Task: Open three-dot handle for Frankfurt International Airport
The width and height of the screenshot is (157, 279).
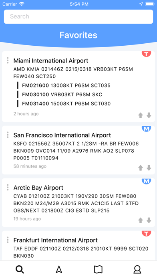Action: pos(8,240)
